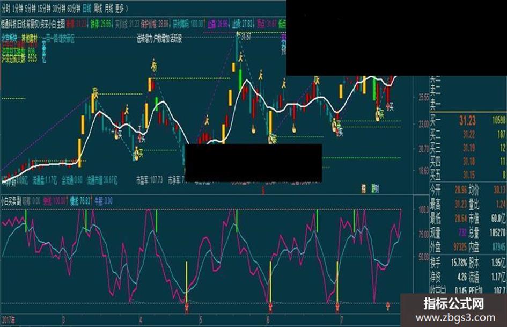Click the 买三 bid price 31.19
The image size is (507, 327).
tap(468, 148)
